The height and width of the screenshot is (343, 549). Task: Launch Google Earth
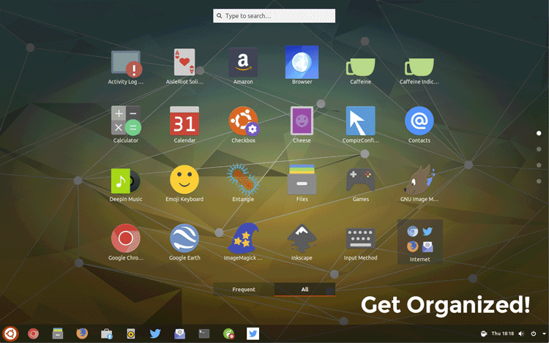(184, 238)
